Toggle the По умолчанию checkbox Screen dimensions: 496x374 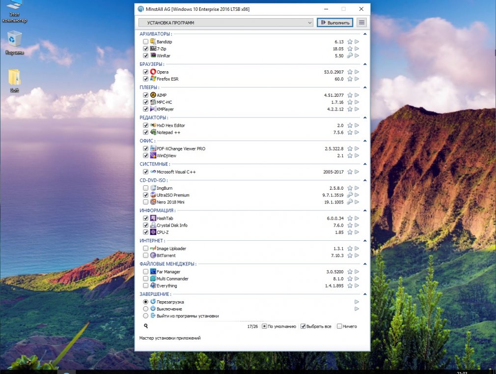click(x=264, y=326)
